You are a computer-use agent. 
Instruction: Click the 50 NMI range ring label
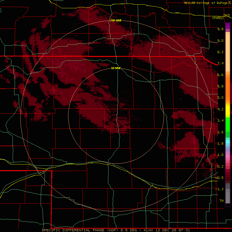point(116,68)
